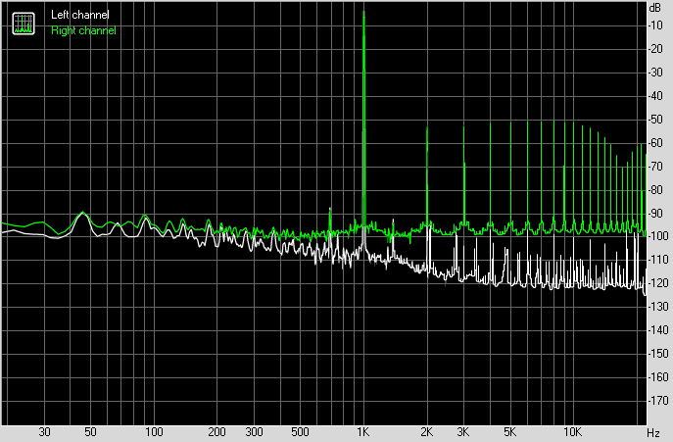Select the "Right channel" legend label
Image resolution: width=673 pixels, height=442 pixels.
(83, 30)
